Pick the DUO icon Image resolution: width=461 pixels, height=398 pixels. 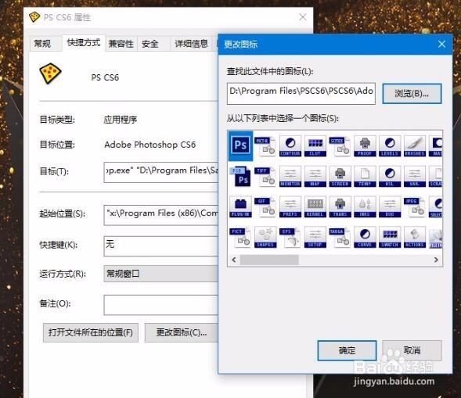click(390, 206)
